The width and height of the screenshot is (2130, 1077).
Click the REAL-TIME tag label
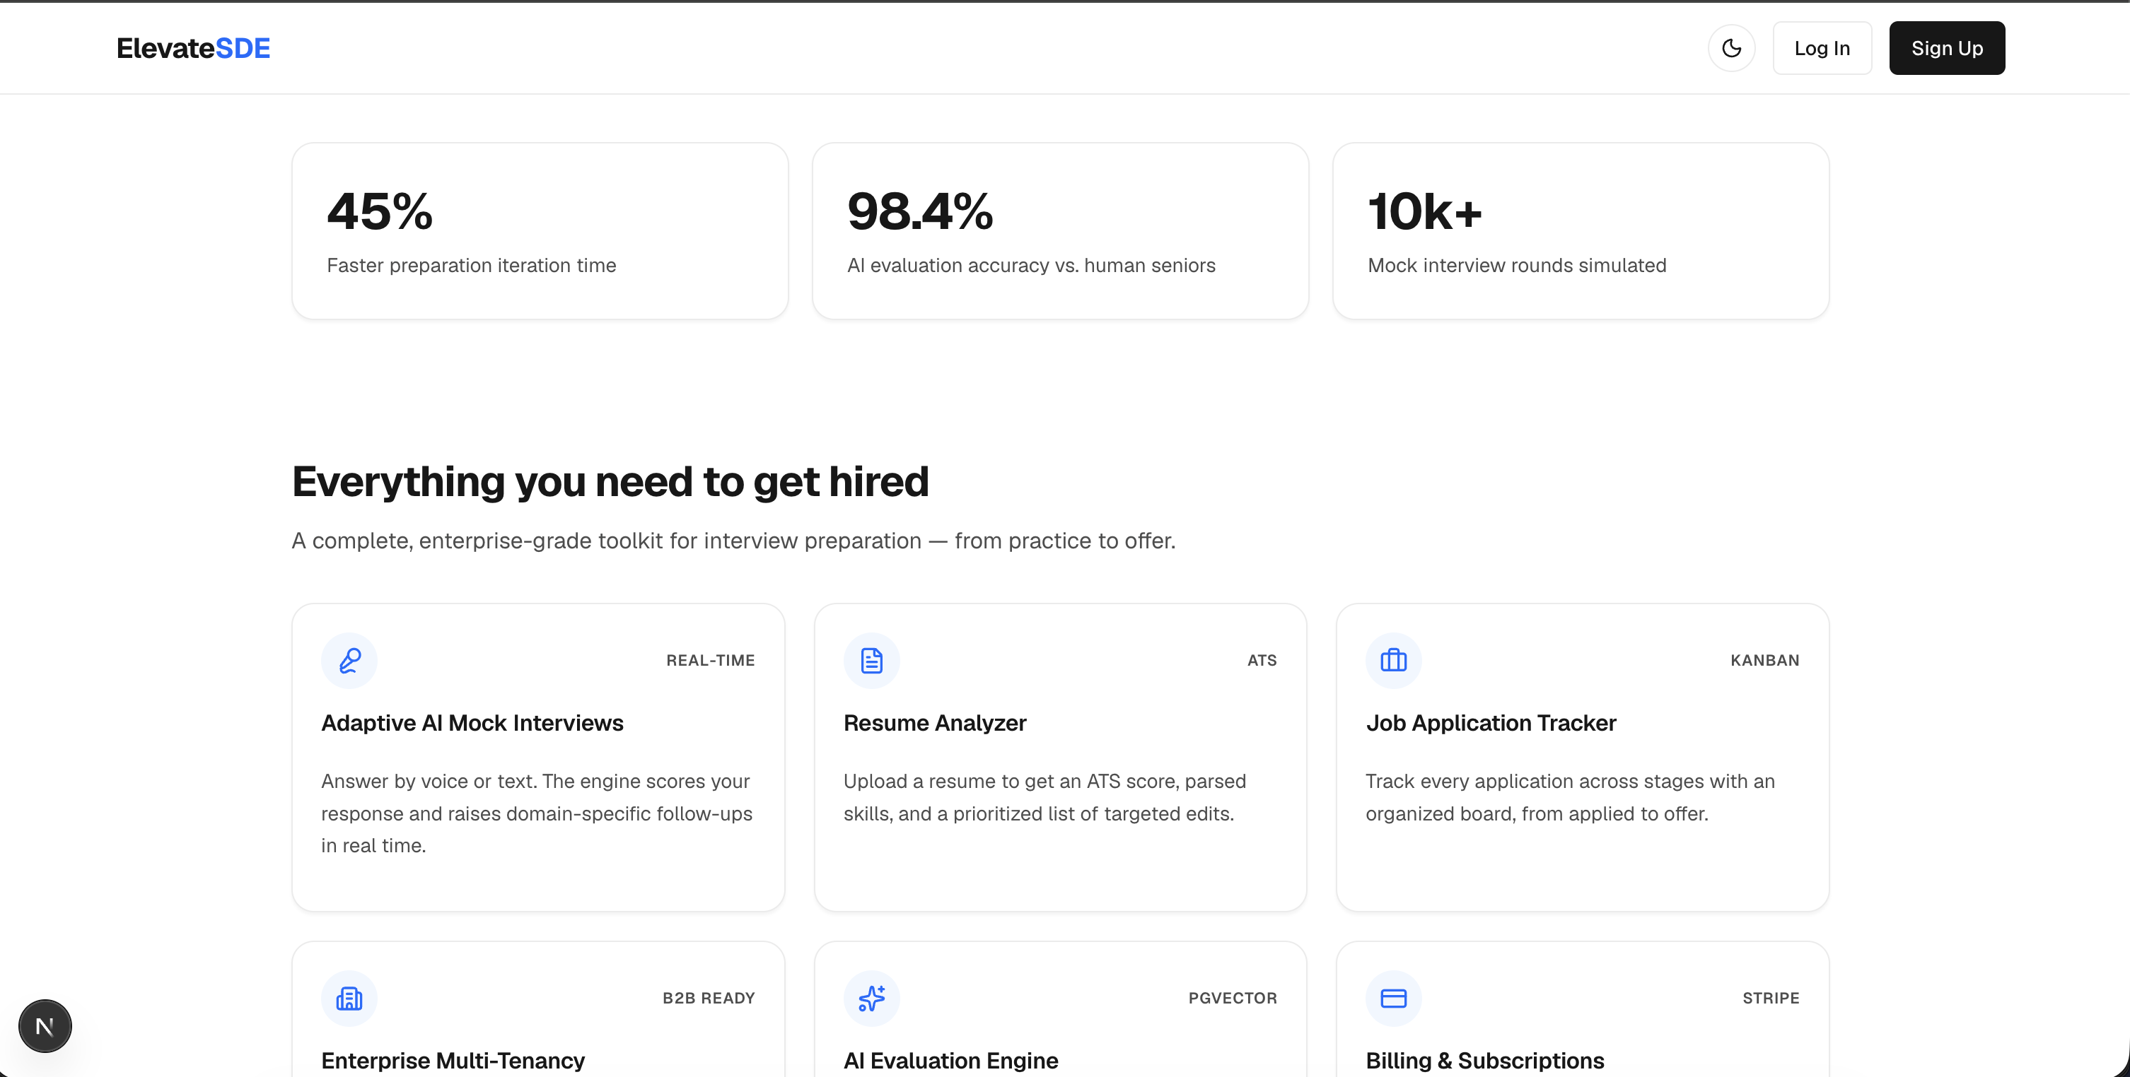710,661
